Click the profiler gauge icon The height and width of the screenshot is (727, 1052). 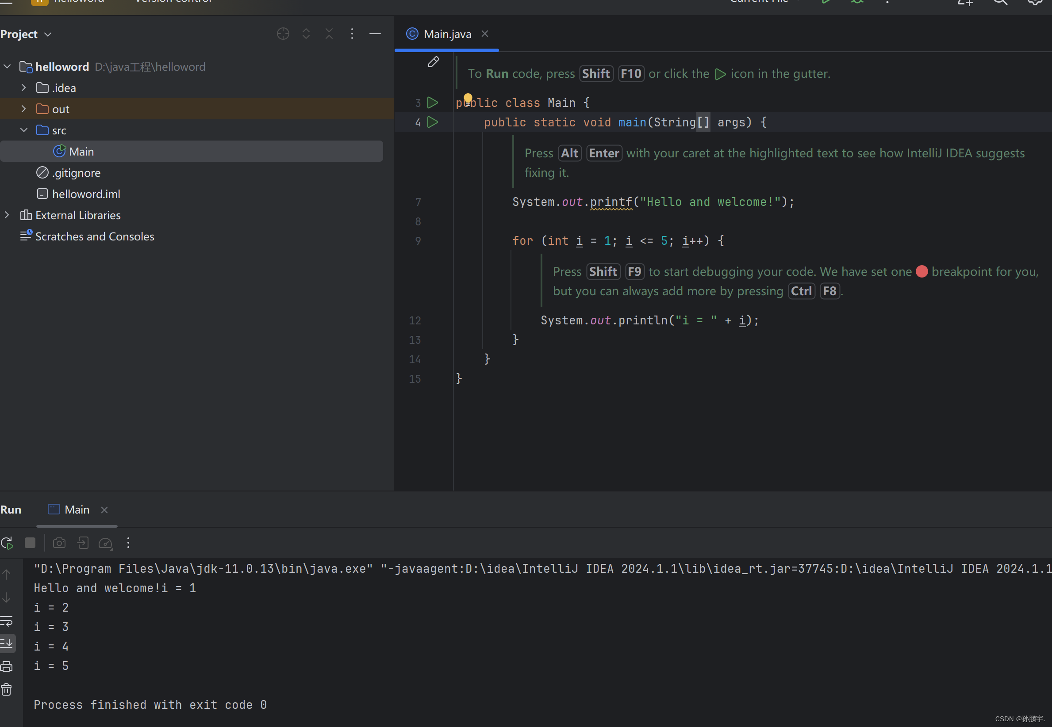pyautogui.click(x=105, y=543)
